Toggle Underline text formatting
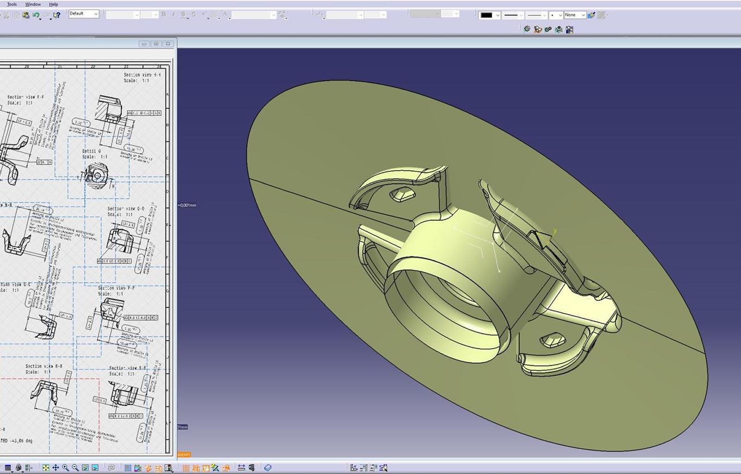This screenshot has height=474, width=741. [x=183, y=15]
